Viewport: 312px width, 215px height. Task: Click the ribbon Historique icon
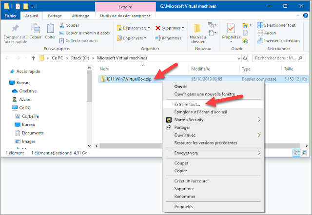[245, 41]
